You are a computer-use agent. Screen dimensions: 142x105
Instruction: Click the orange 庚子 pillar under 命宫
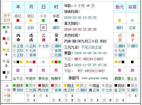click(133, 38)
